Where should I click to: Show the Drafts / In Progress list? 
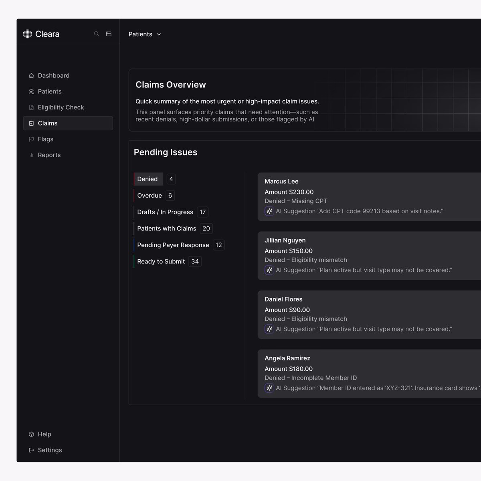pos(165,212)
